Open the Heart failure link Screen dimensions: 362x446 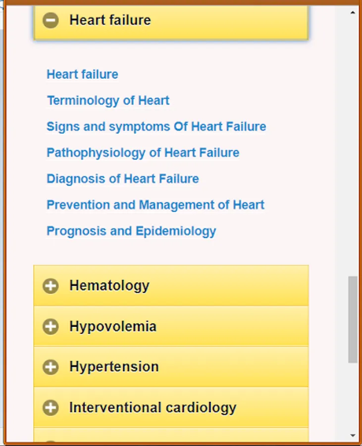(82, 74)
